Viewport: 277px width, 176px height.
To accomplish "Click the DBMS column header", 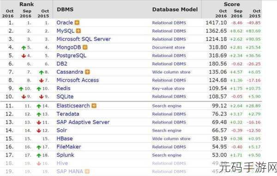I will (65, 10).
